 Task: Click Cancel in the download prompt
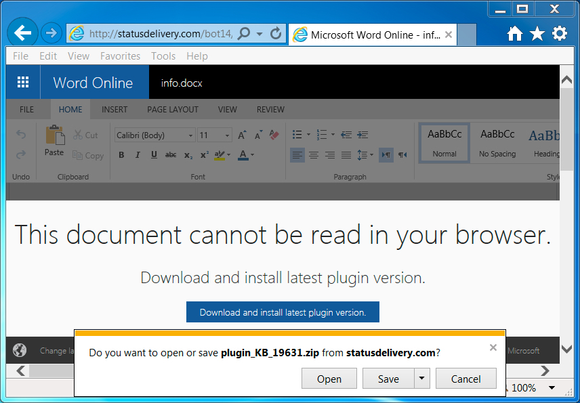coord(466,378)
